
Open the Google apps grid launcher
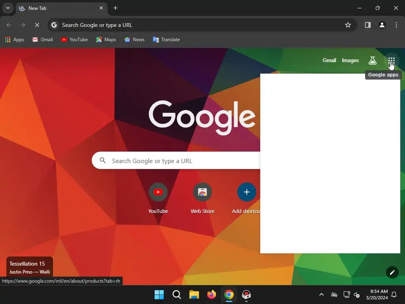click(x=391, y=61)
